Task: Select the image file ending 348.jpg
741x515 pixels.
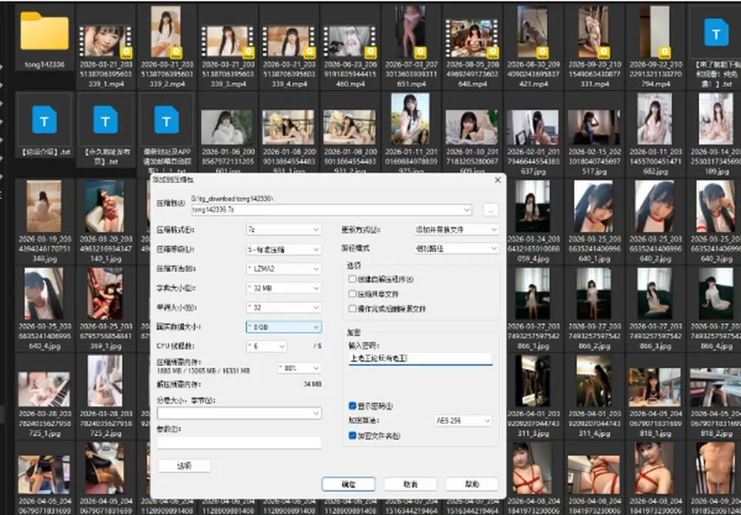Action: point(44,206)
